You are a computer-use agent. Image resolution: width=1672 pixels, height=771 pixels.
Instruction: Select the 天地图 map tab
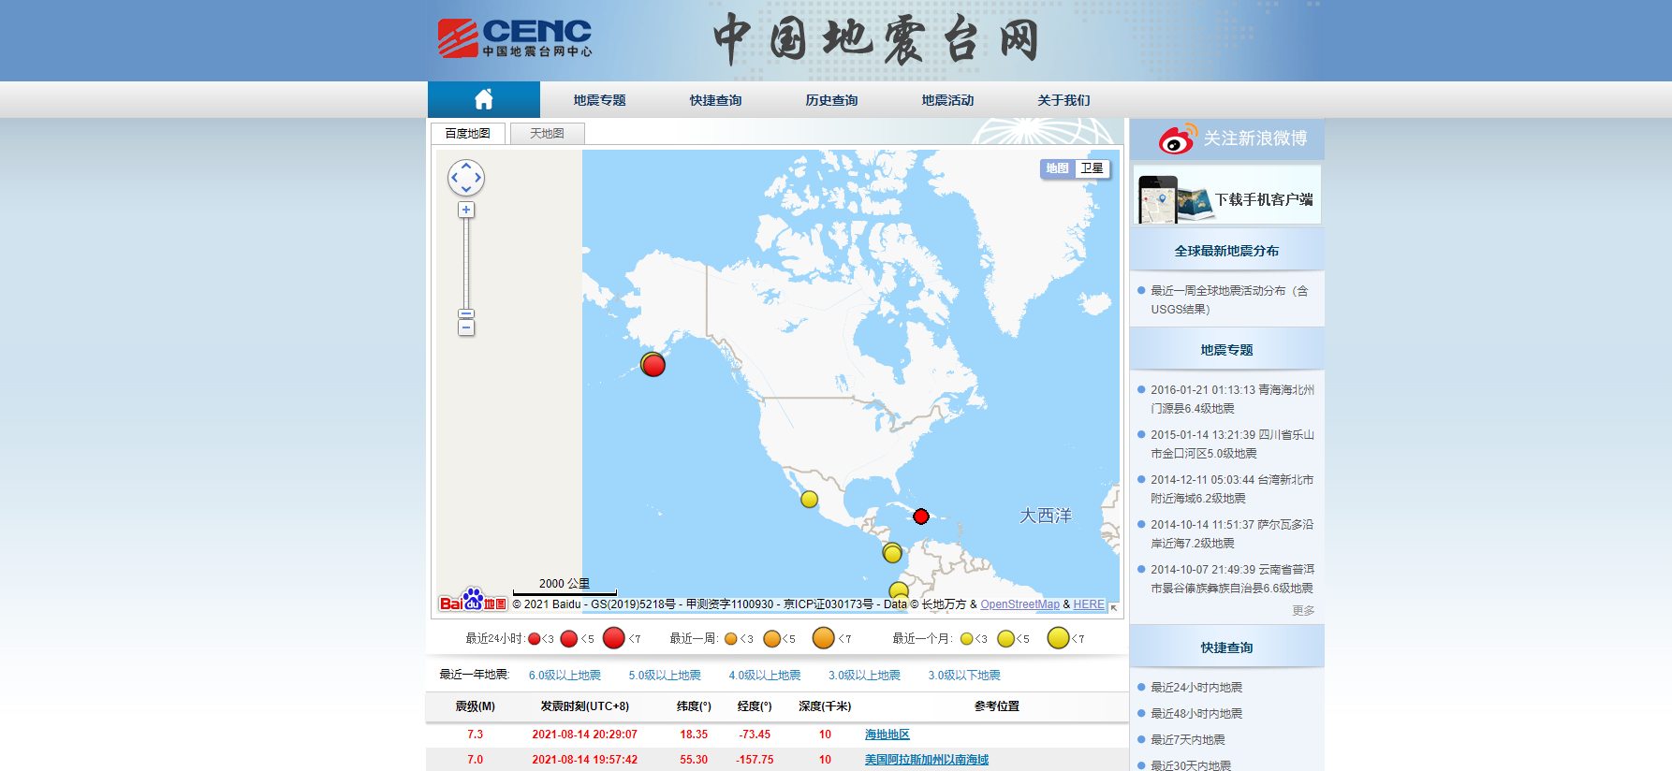click(547, 134)
